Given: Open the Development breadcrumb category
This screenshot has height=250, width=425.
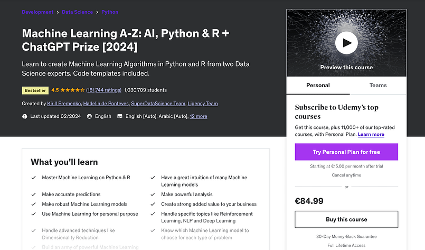Looking at the screenshot, I should (37, 12).
